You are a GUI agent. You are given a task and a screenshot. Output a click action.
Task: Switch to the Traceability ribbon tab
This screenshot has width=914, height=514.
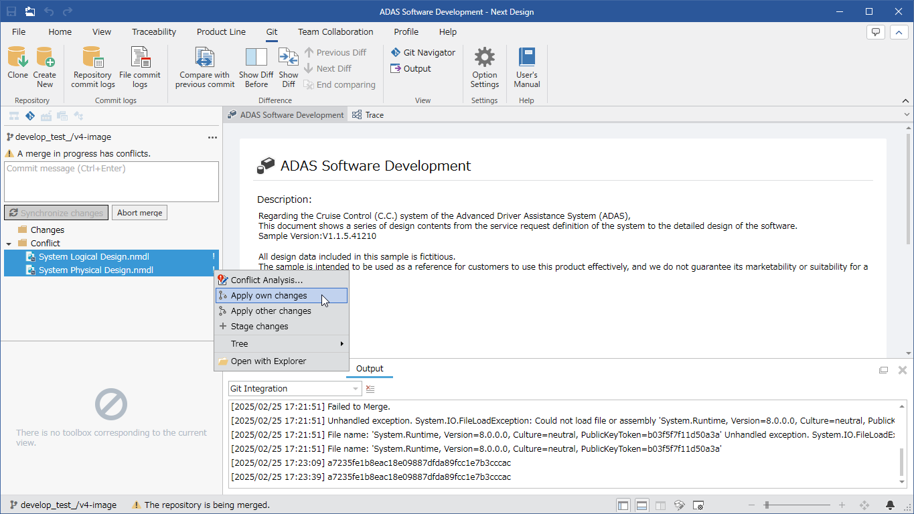[x=154, y=31]
